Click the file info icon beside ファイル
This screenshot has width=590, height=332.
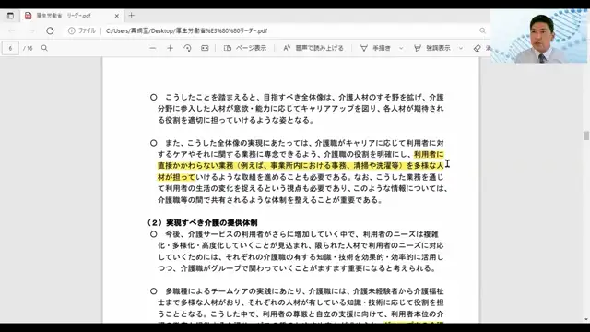(x=72, y=30)
